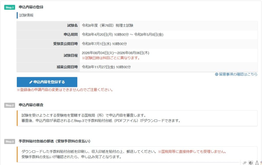Open the 留意事項の確認はこちら link

pyautogui.click(x=238, y=74)
